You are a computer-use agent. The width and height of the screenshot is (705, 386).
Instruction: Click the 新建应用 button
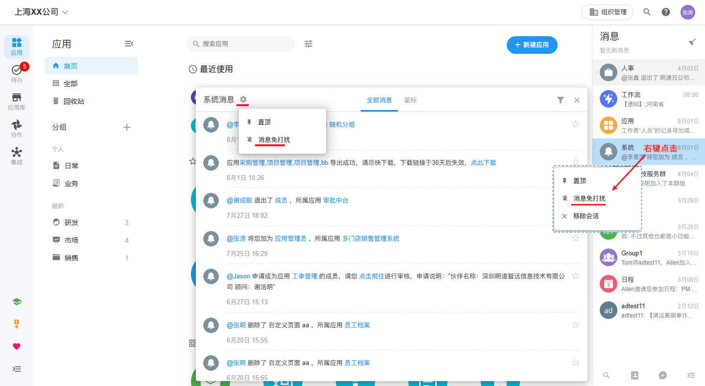(x=532, y=45)
